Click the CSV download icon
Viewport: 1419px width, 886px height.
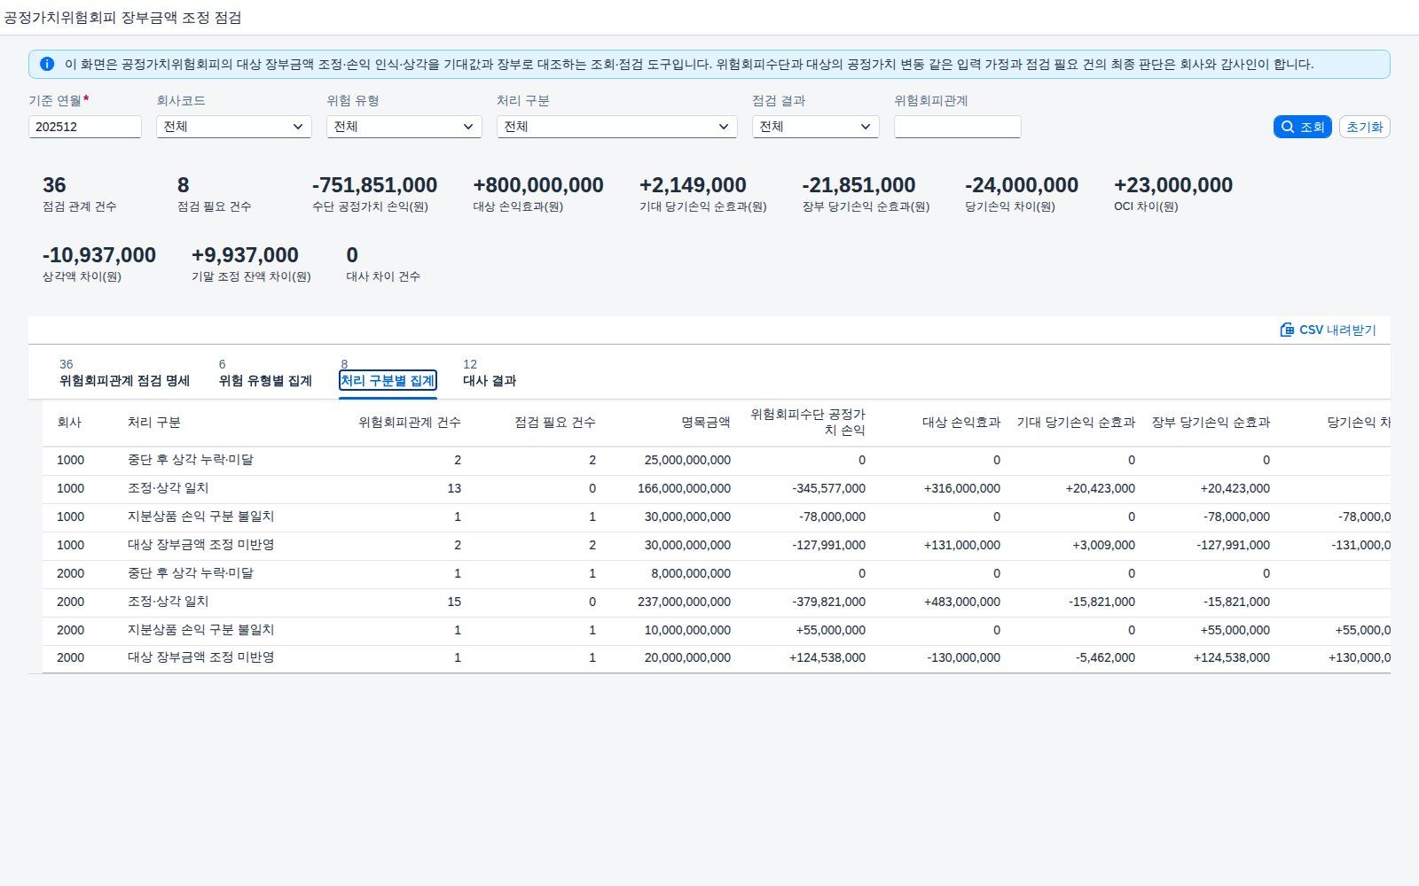[1287, 330]
